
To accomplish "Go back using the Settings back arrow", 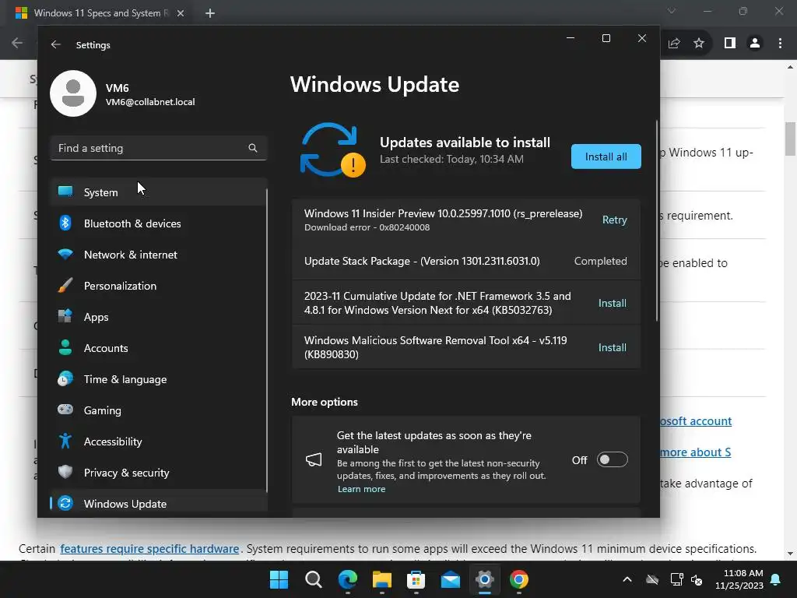I will pos(56,44).
